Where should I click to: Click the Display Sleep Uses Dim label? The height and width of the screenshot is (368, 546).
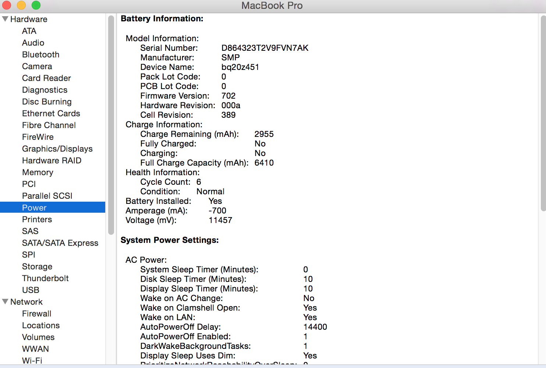pyautogui.click(x=188, y=355)
